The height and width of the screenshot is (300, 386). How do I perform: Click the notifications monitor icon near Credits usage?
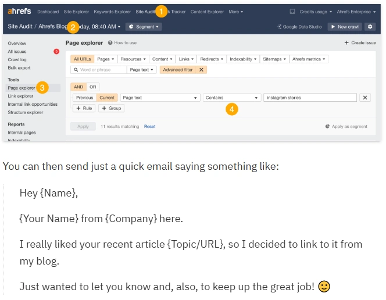(x=292, y=12)
